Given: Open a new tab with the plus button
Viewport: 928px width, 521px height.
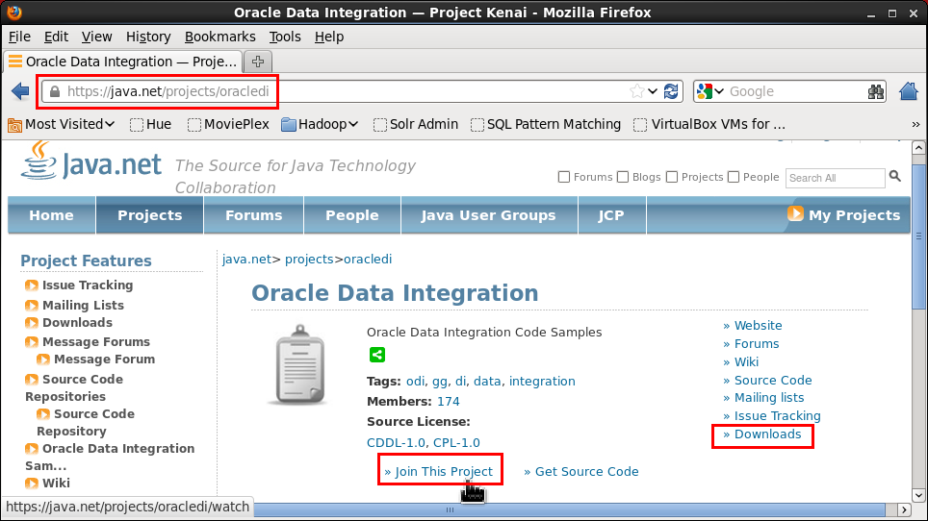Looking at the screenshot, I should tap(258, 61).
